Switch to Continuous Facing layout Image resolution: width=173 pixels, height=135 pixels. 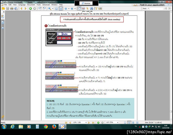(133, 123)
